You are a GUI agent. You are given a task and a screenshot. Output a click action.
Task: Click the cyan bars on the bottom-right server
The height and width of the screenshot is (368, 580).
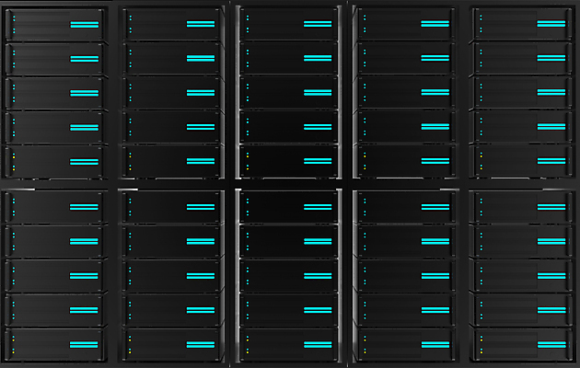[x=551, y=344]
